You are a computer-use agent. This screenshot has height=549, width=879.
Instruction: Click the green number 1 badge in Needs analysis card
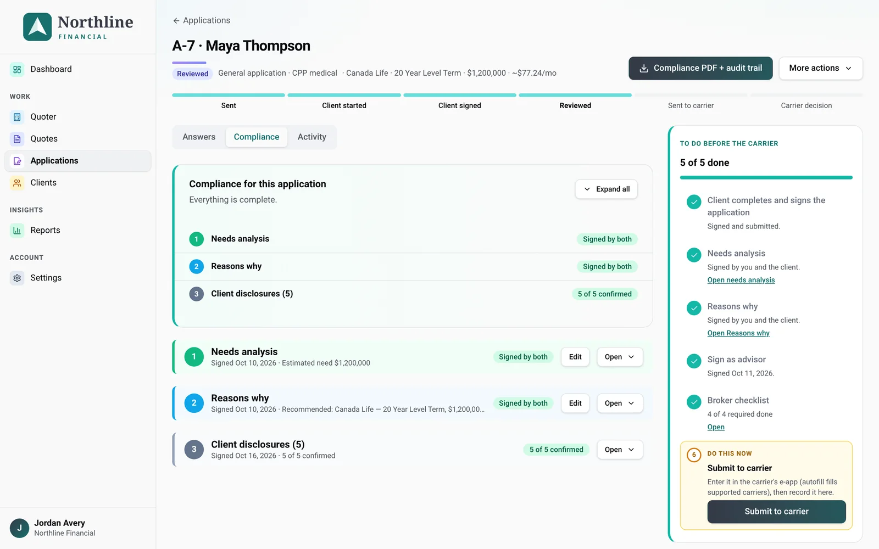point(194,357)
